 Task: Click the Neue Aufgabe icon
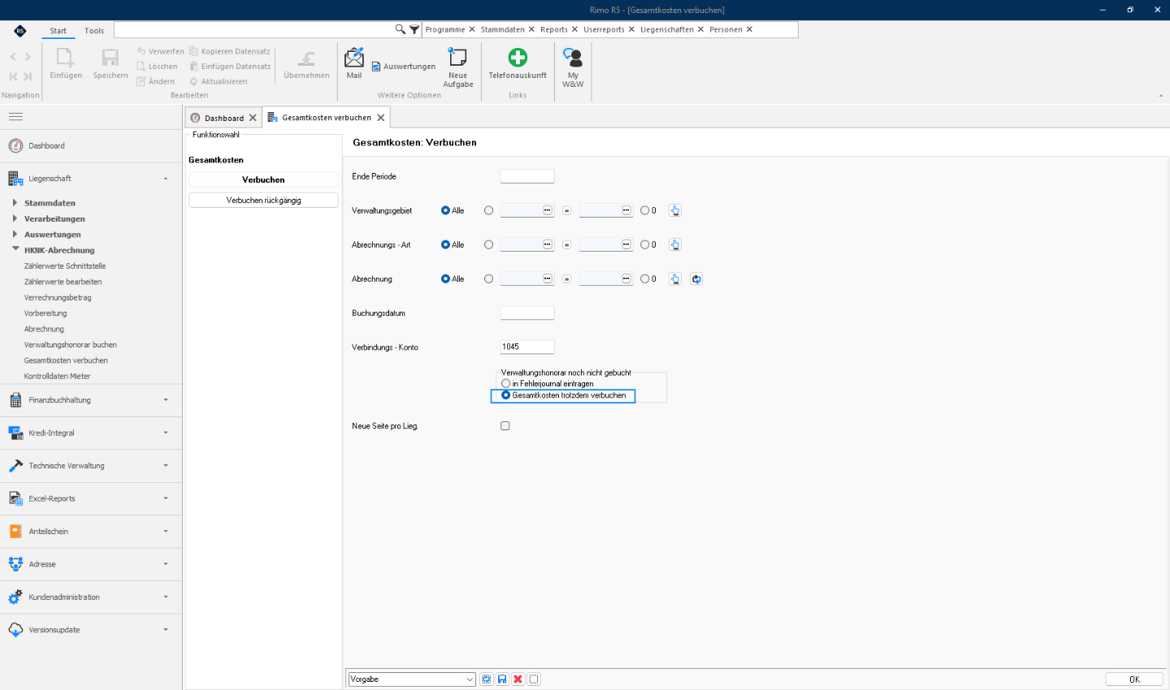click(458, 67)
